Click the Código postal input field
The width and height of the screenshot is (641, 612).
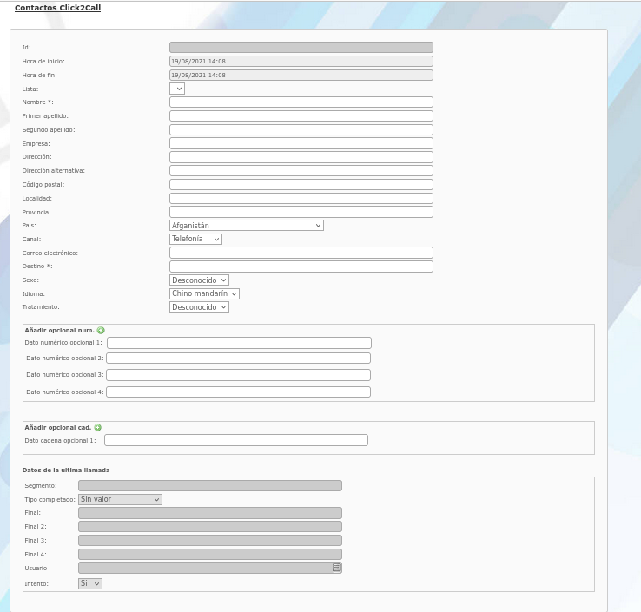(301, 185)
